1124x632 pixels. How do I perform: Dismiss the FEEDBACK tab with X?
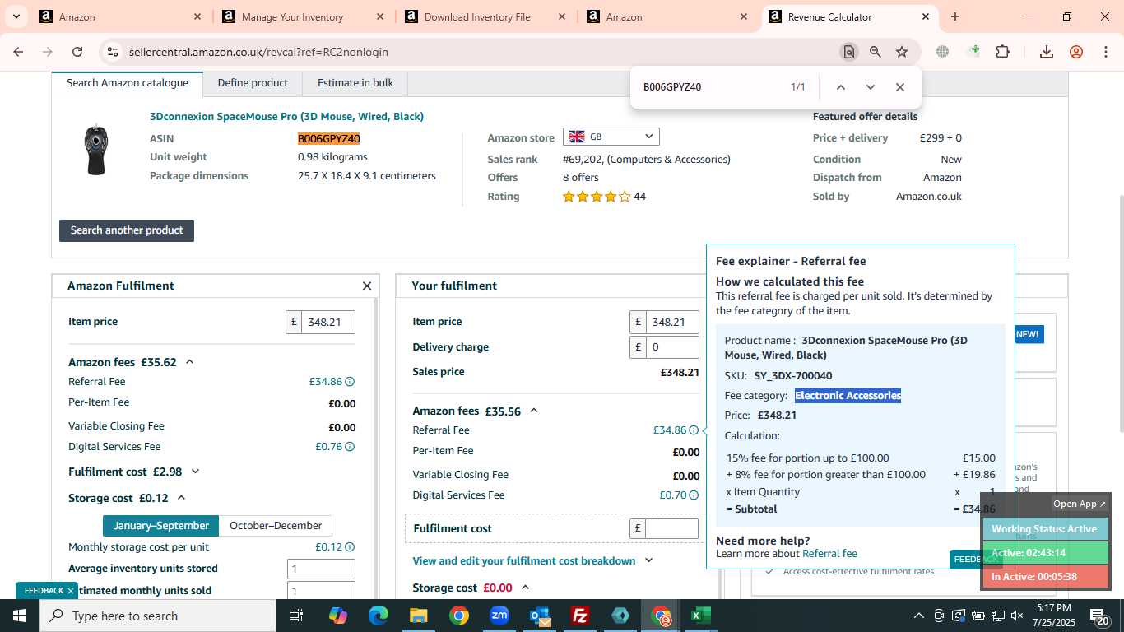coord(71,591)
